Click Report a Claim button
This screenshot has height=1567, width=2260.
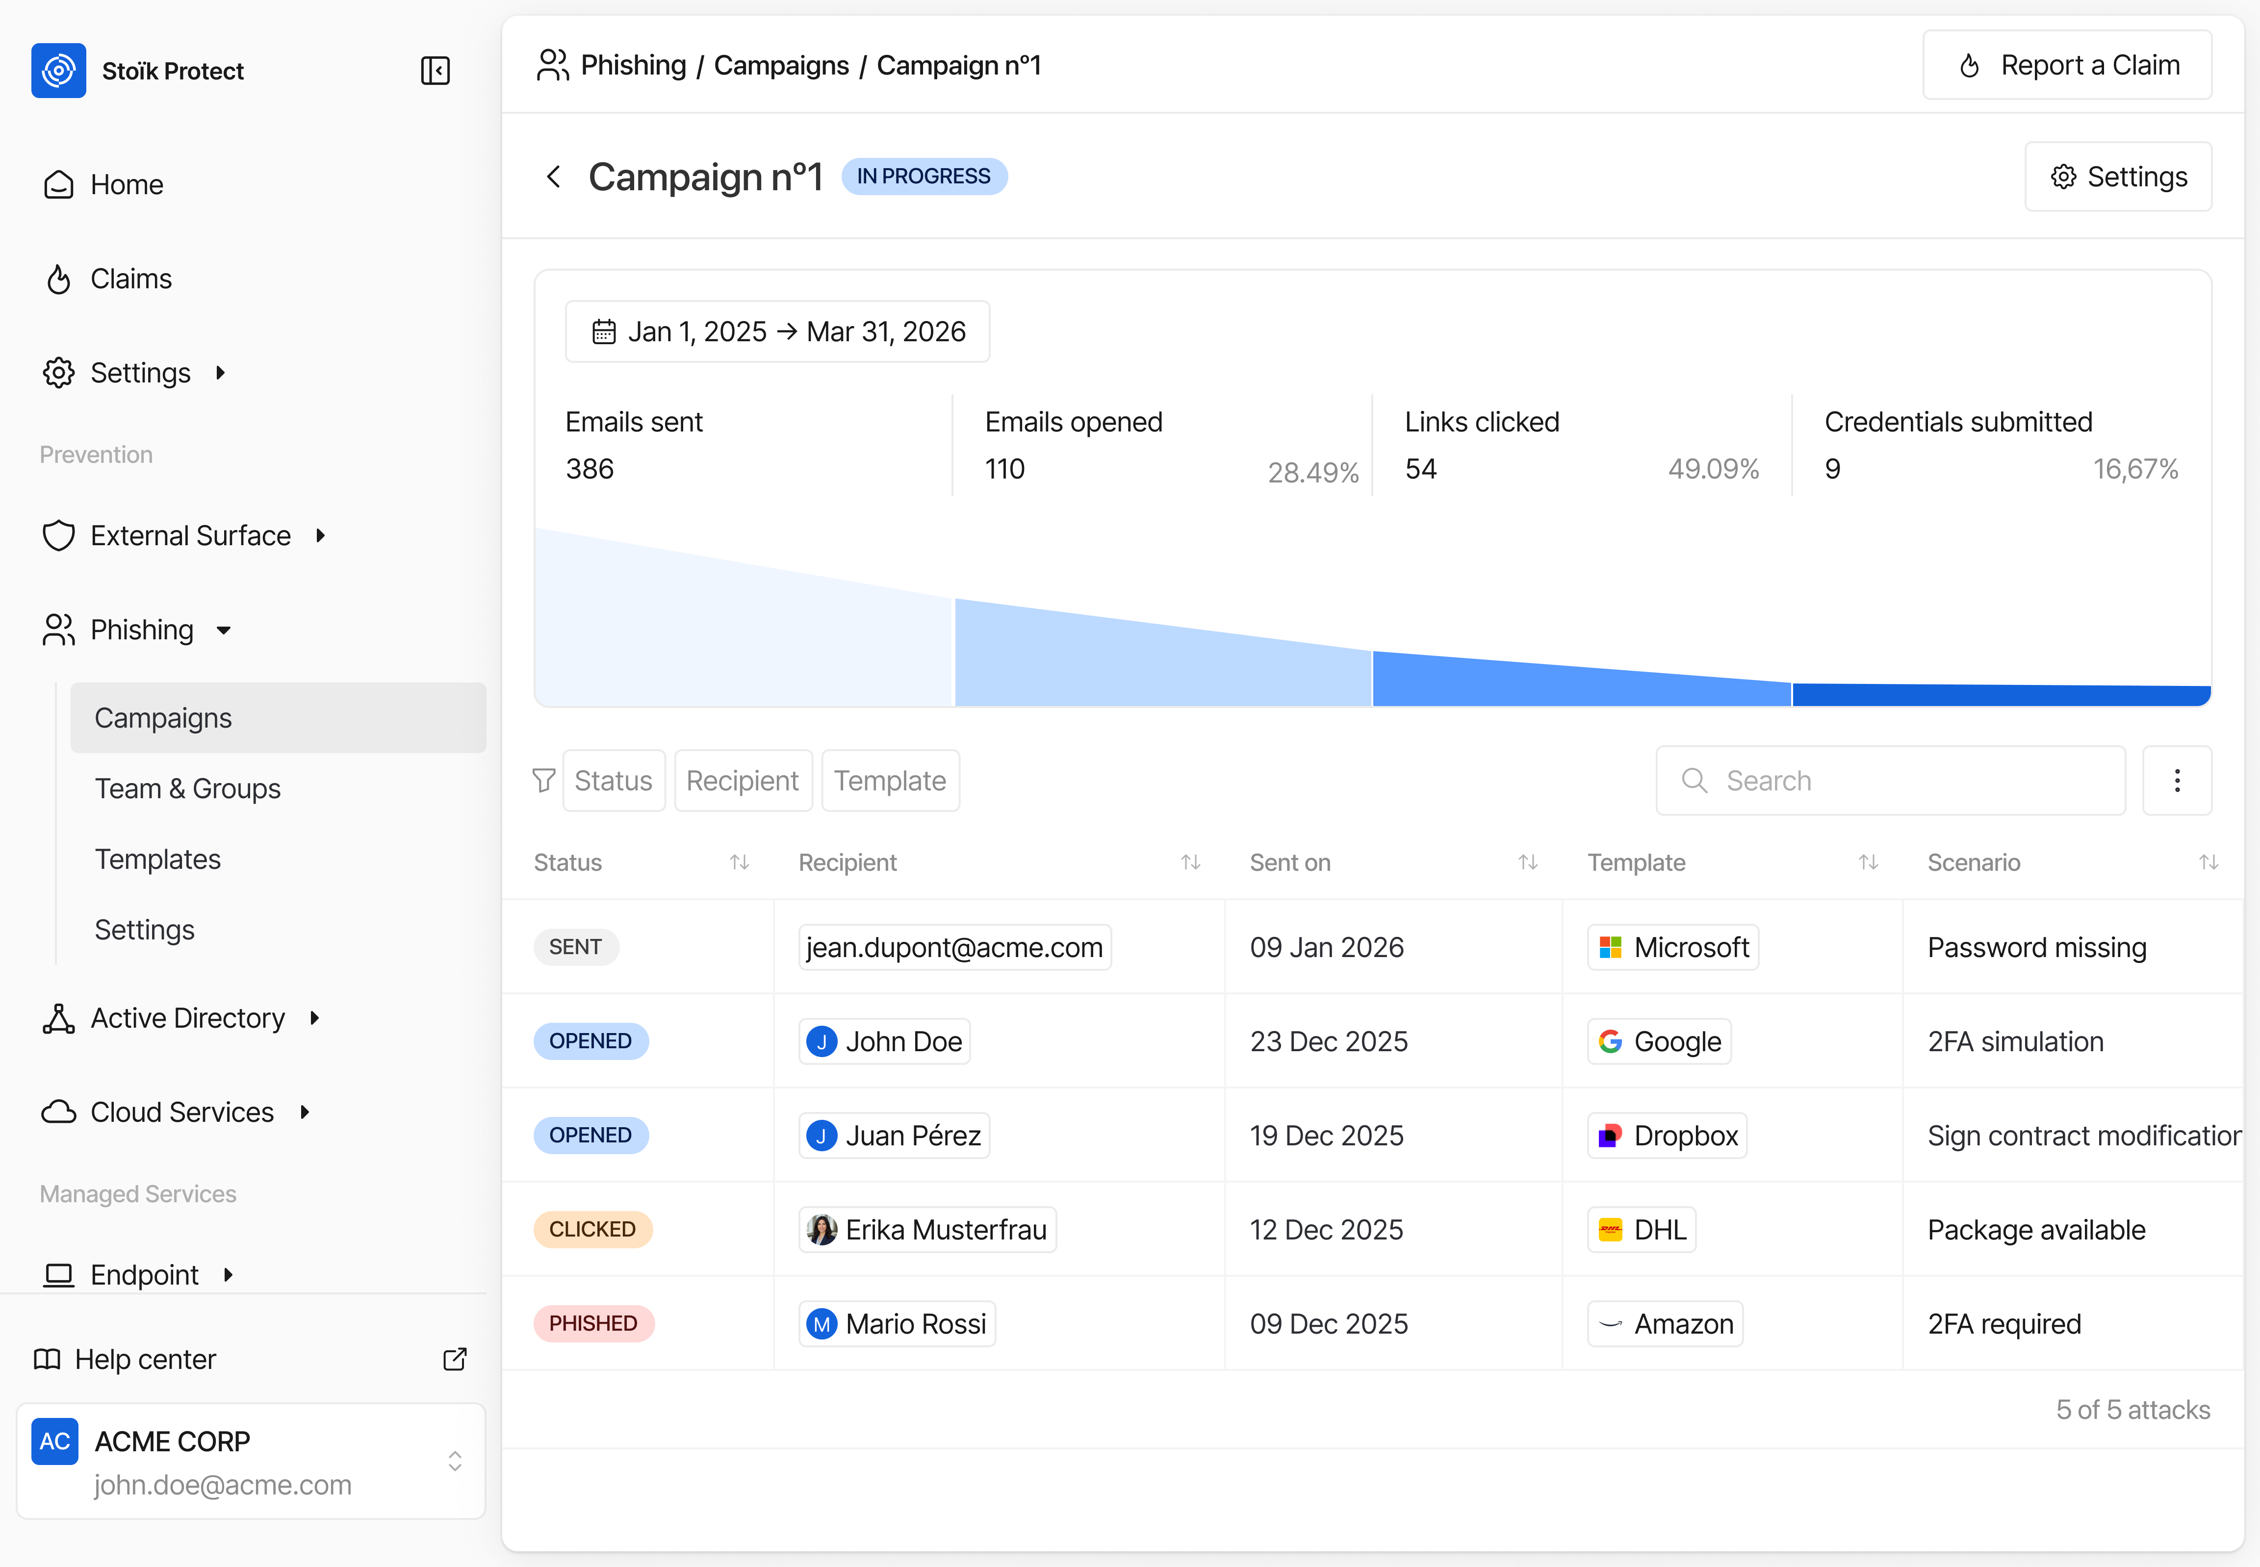tap(2066, 65)
